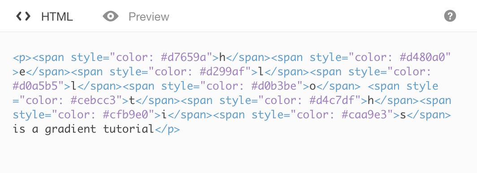Open help via question mark icon
Screen dimensions: 477x173
(450, 16)
